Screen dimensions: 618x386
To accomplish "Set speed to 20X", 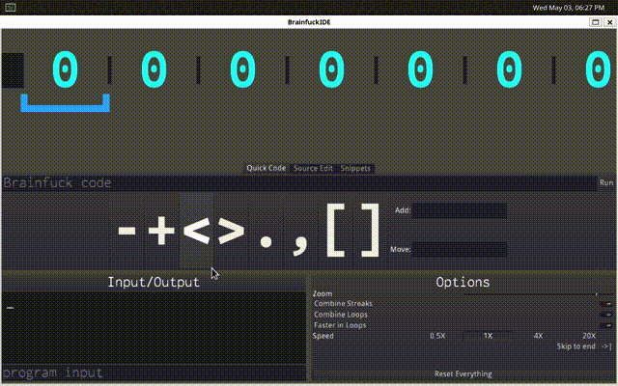I will click(589, 336).
